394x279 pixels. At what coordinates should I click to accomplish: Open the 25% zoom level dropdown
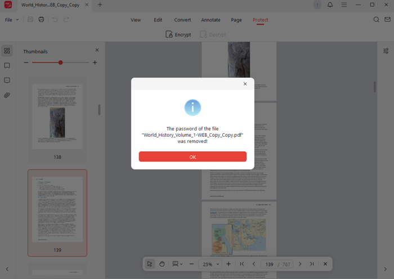point(211,264)
